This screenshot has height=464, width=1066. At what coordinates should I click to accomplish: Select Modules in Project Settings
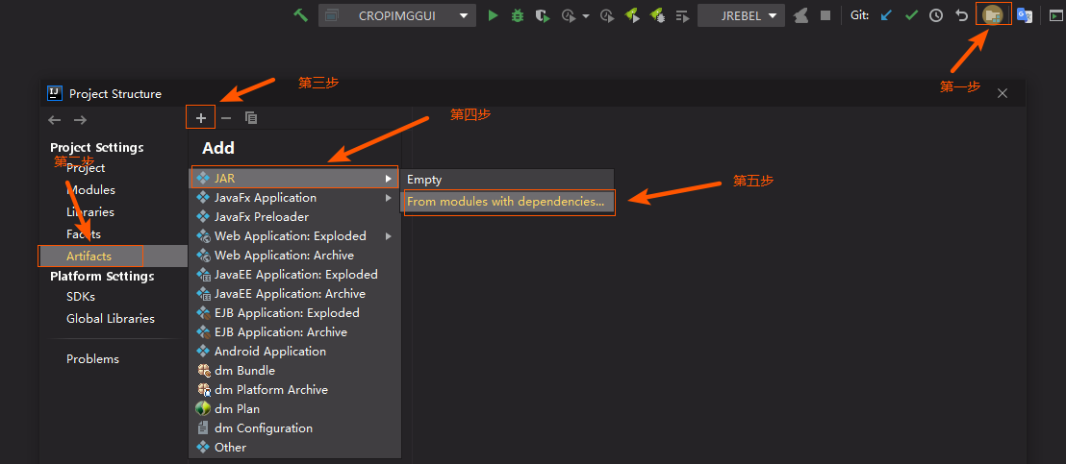pos(91,190)
